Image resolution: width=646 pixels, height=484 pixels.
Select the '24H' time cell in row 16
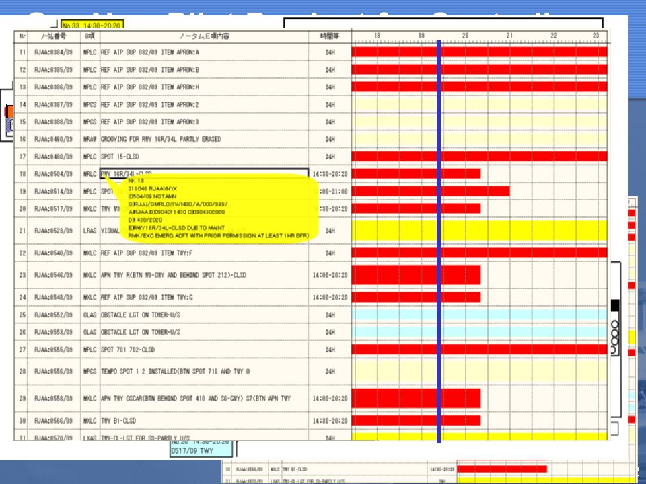[x=330, y=139]
